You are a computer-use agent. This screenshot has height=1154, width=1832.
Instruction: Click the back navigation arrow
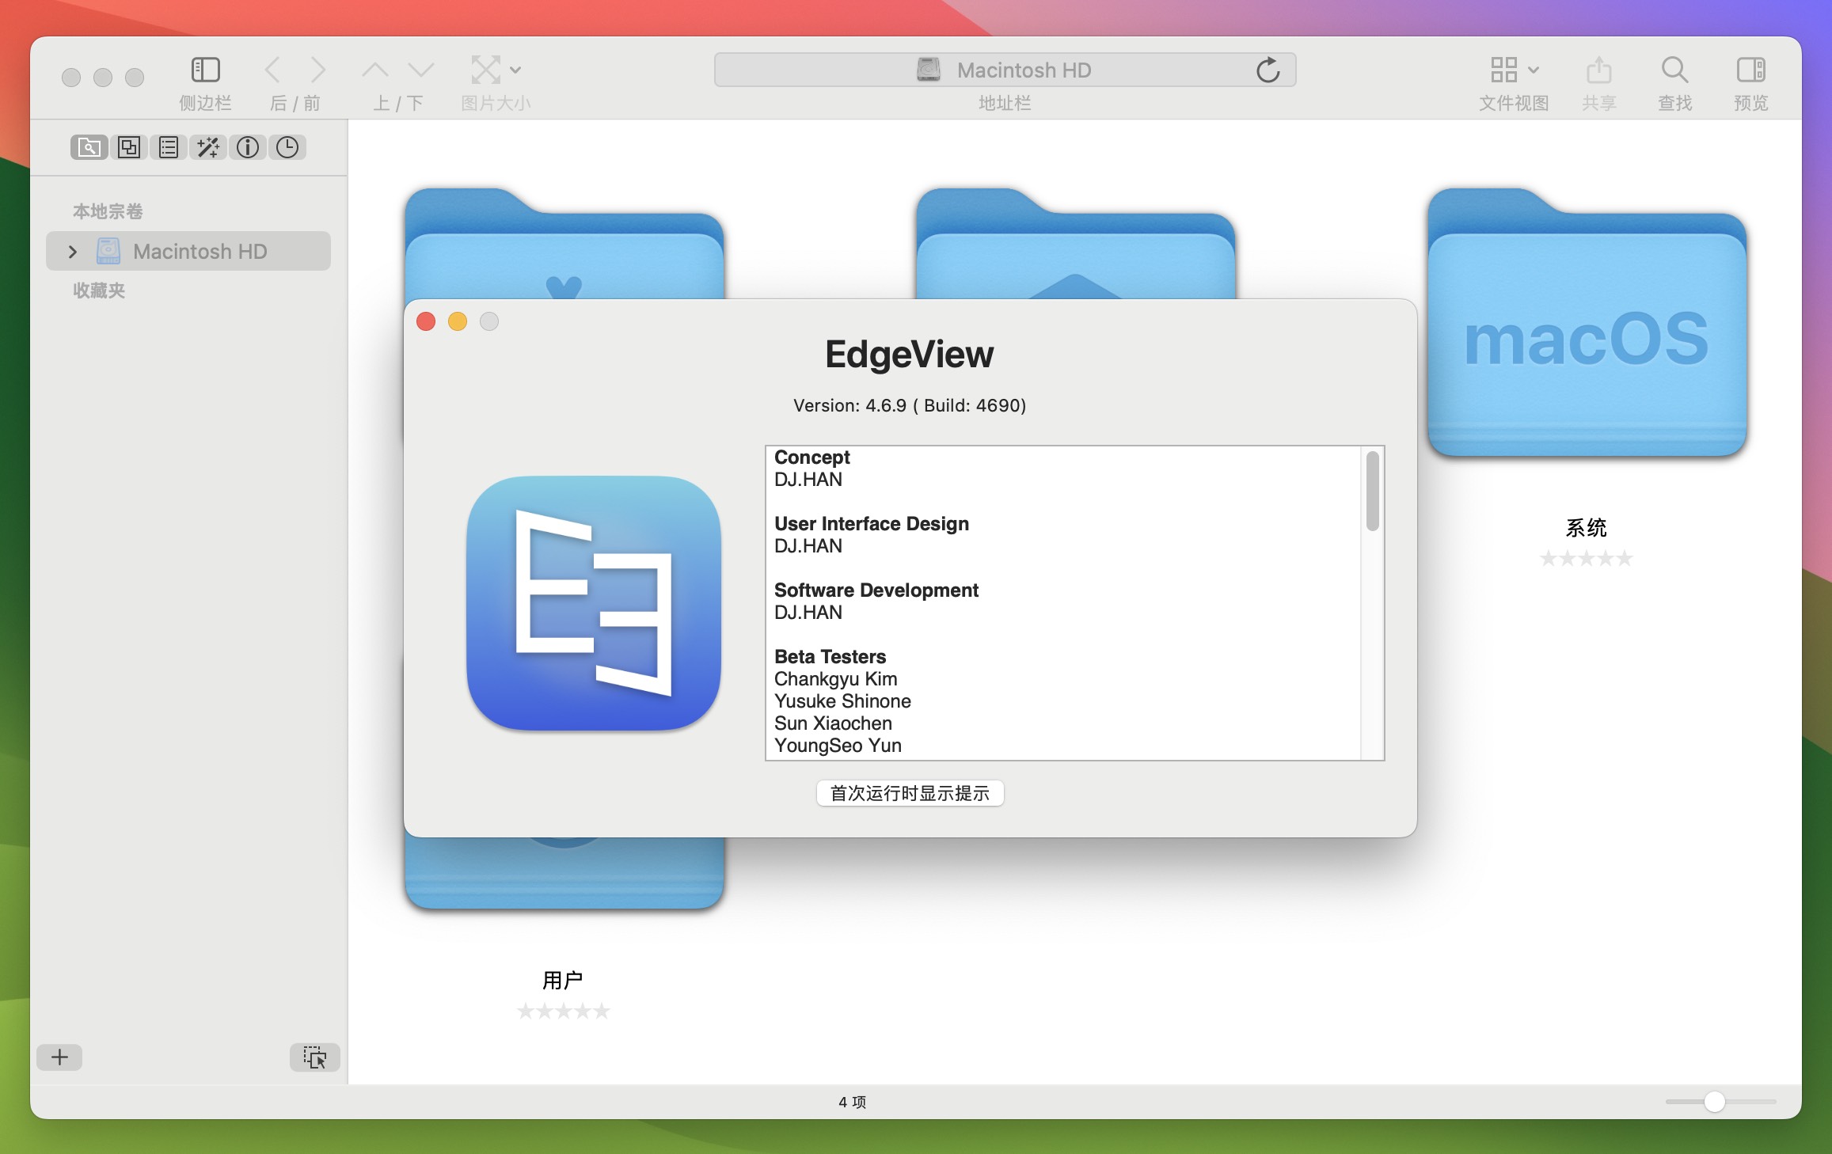(x=273, y=70)
